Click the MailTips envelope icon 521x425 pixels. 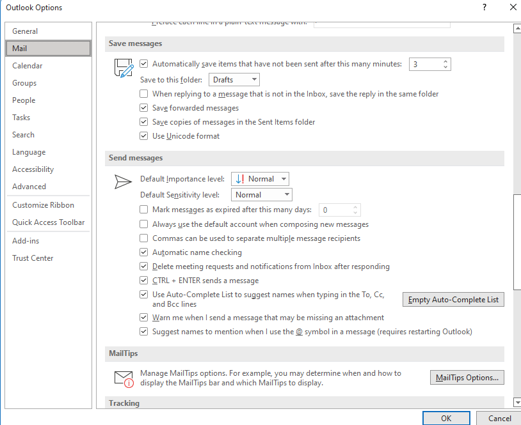pos(123,377)
